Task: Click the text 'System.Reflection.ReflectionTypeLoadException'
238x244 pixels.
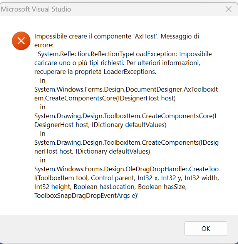Action: pos(107,54)
